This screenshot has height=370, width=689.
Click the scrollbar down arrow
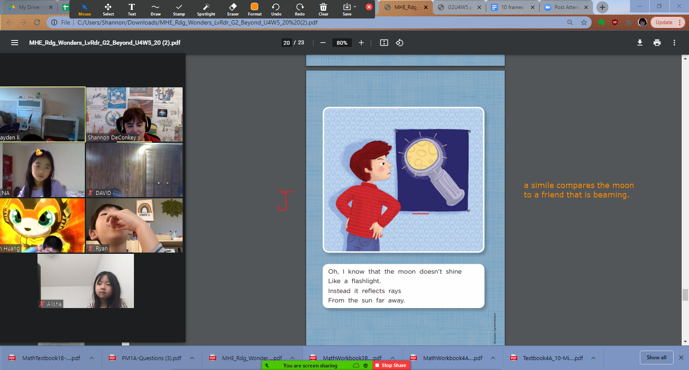tap(685, 342)
